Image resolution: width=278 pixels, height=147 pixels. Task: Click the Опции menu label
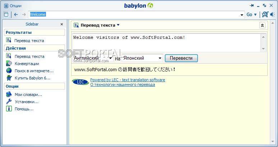point(15,6)
